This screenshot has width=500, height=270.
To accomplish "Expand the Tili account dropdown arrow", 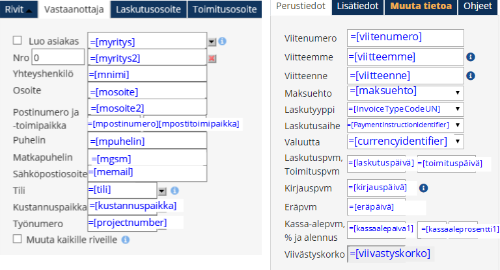I will click(x=162, y=191).
